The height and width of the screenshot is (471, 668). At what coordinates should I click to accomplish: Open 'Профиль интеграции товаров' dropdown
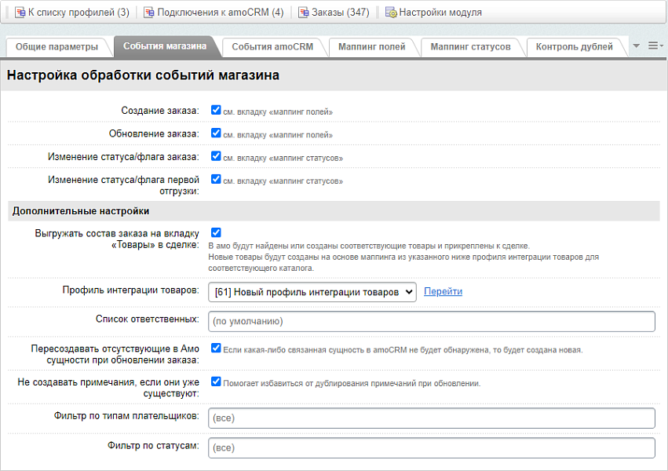312,292
